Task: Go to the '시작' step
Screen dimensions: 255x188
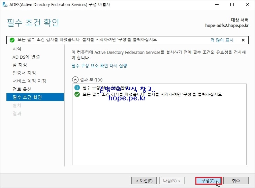Action: point(17,49)
